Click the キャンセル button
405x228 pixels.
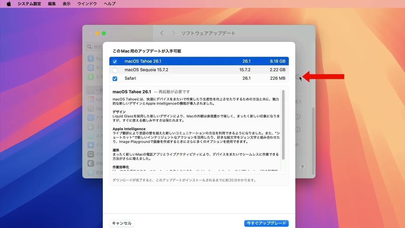point(122,223)
